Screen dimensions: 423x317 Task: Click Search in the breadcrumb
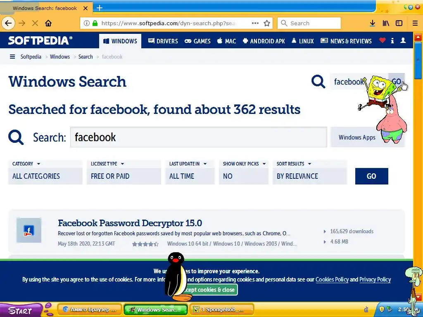pyautogui.click(x=86, y=57)
